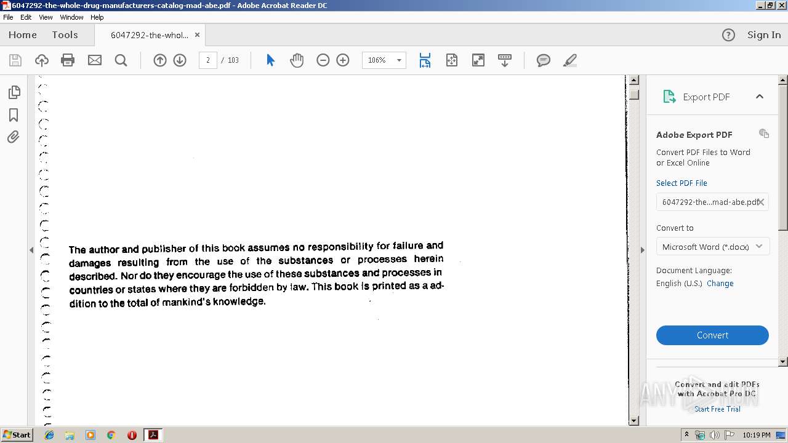Click the blue Convert button
The height and width of the screenshot is (443, 788).
712,335
